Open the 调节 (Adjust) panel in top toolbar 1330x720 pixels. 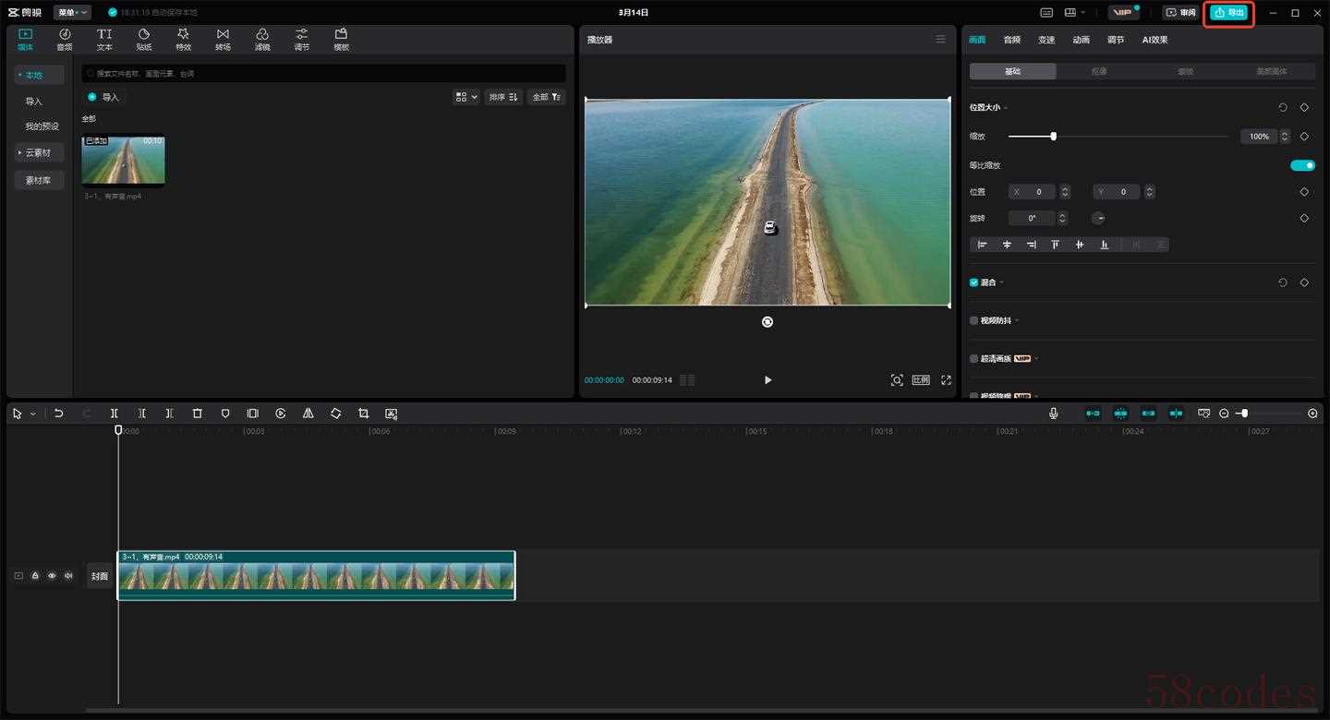(302, 39)
